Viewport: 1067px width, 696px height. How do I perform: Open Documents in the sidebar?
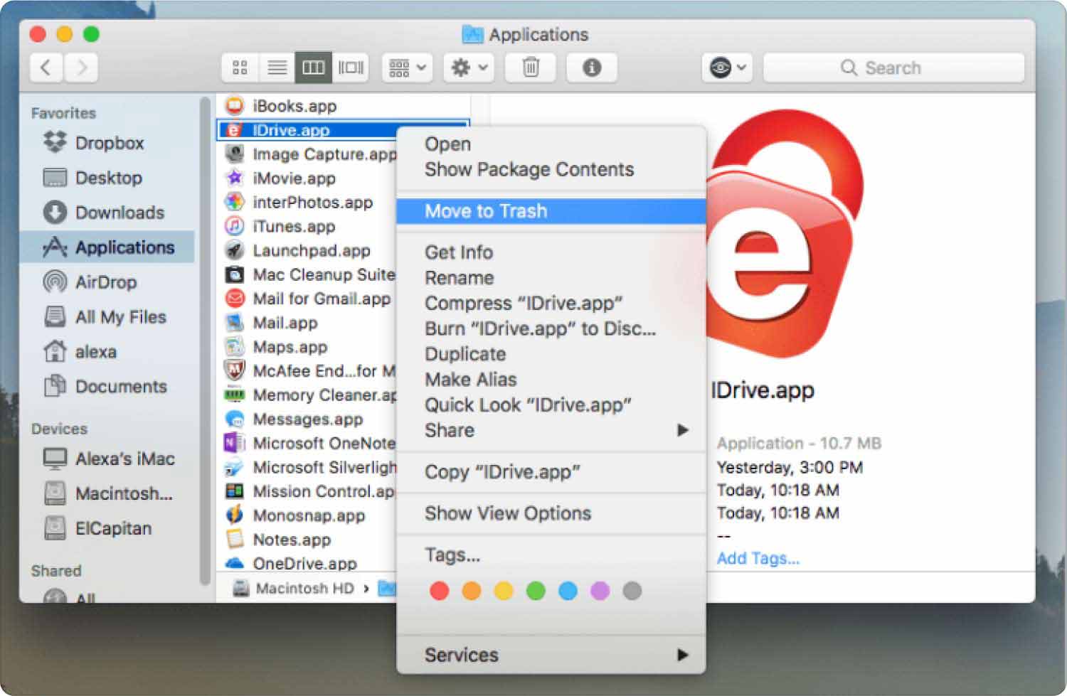coord(105,387)
